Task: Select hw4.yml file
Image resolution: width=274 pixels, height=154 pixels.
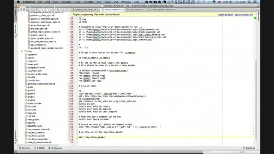Action: point(32,110)
